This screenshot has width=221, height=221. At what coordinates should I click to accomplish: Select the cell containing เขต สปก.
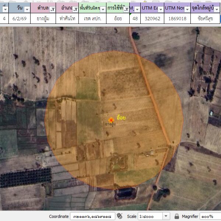pyautogui.click(x=92, y=18)
